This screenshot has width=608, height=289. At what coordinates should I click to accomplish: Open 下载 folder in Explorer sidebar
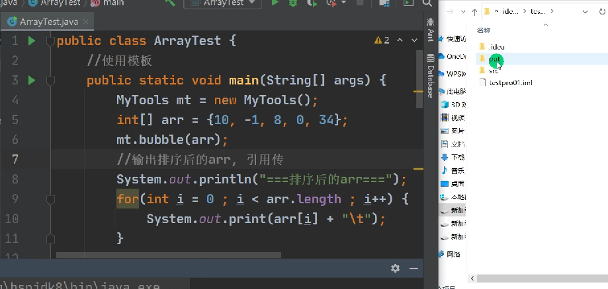(453, 158)
